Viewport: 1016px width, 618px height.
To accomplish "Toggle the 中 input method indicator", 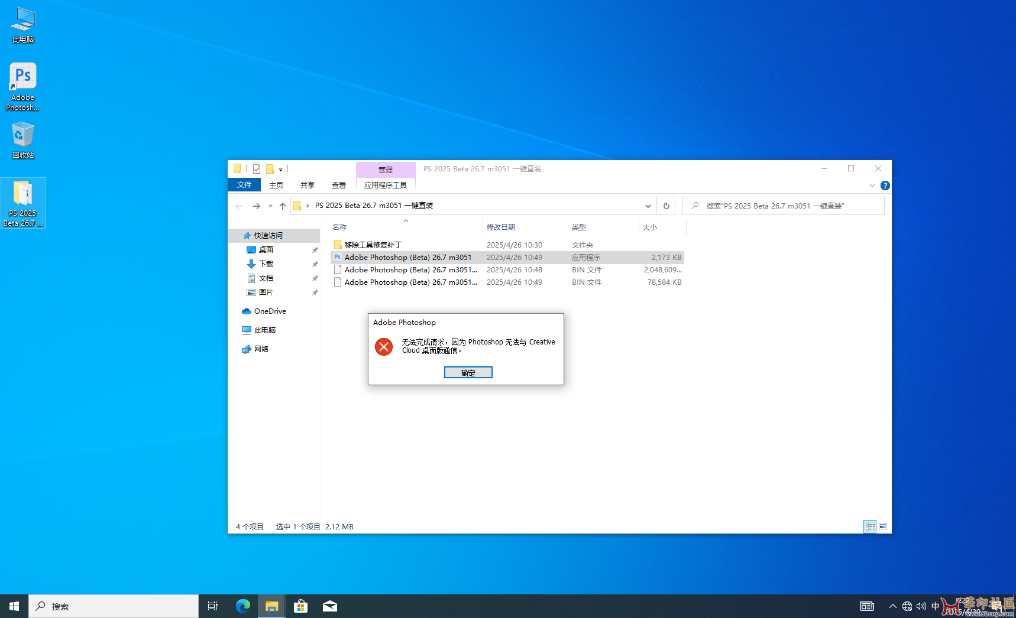I will click(935, 606).
